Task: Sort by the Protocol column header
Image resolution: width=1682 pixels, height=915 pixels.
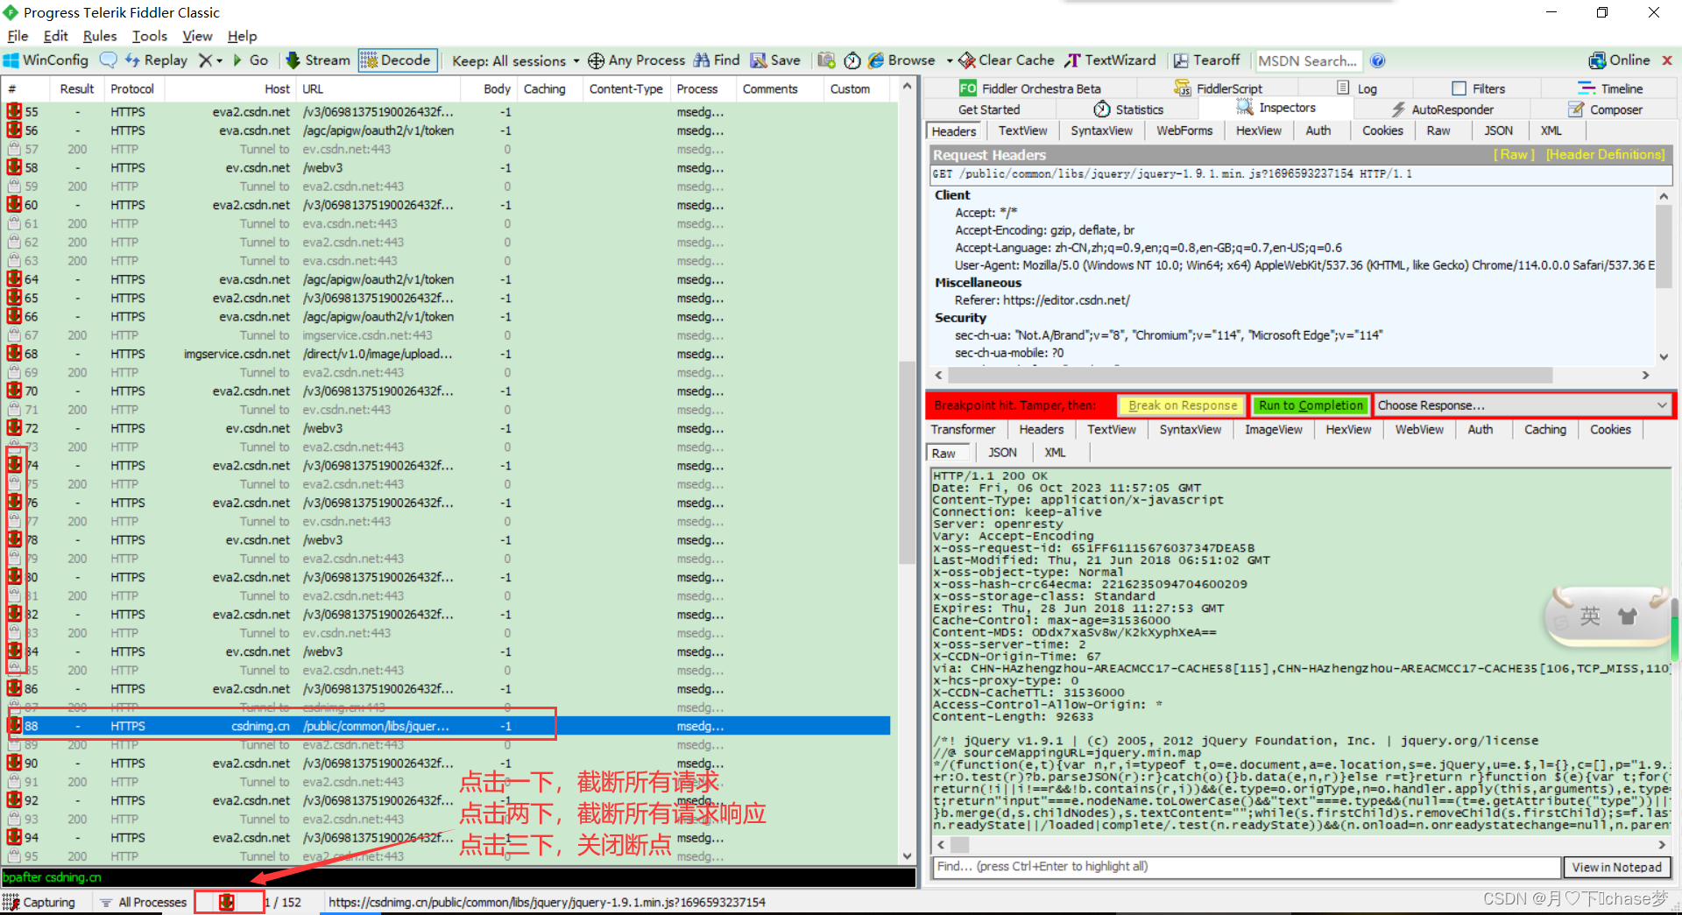Action: tap(132, 88)
